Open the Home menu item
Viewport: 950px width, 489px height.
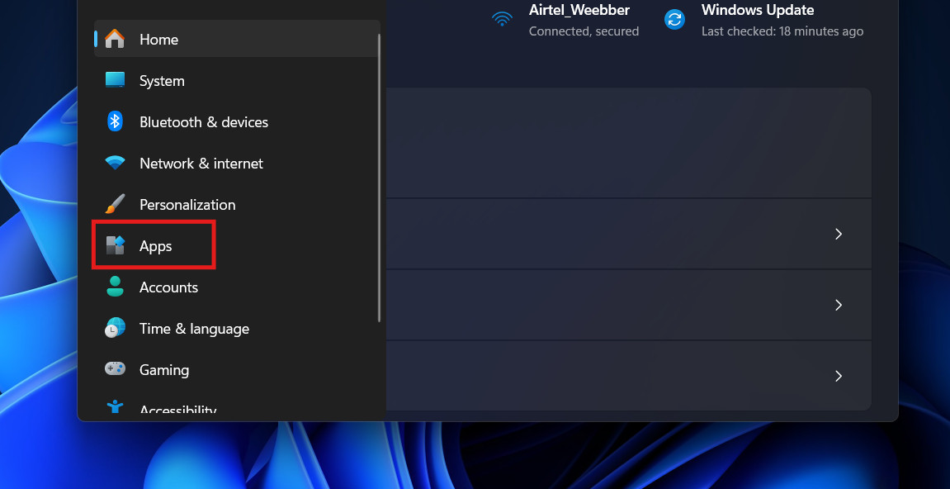click(158, 39)
